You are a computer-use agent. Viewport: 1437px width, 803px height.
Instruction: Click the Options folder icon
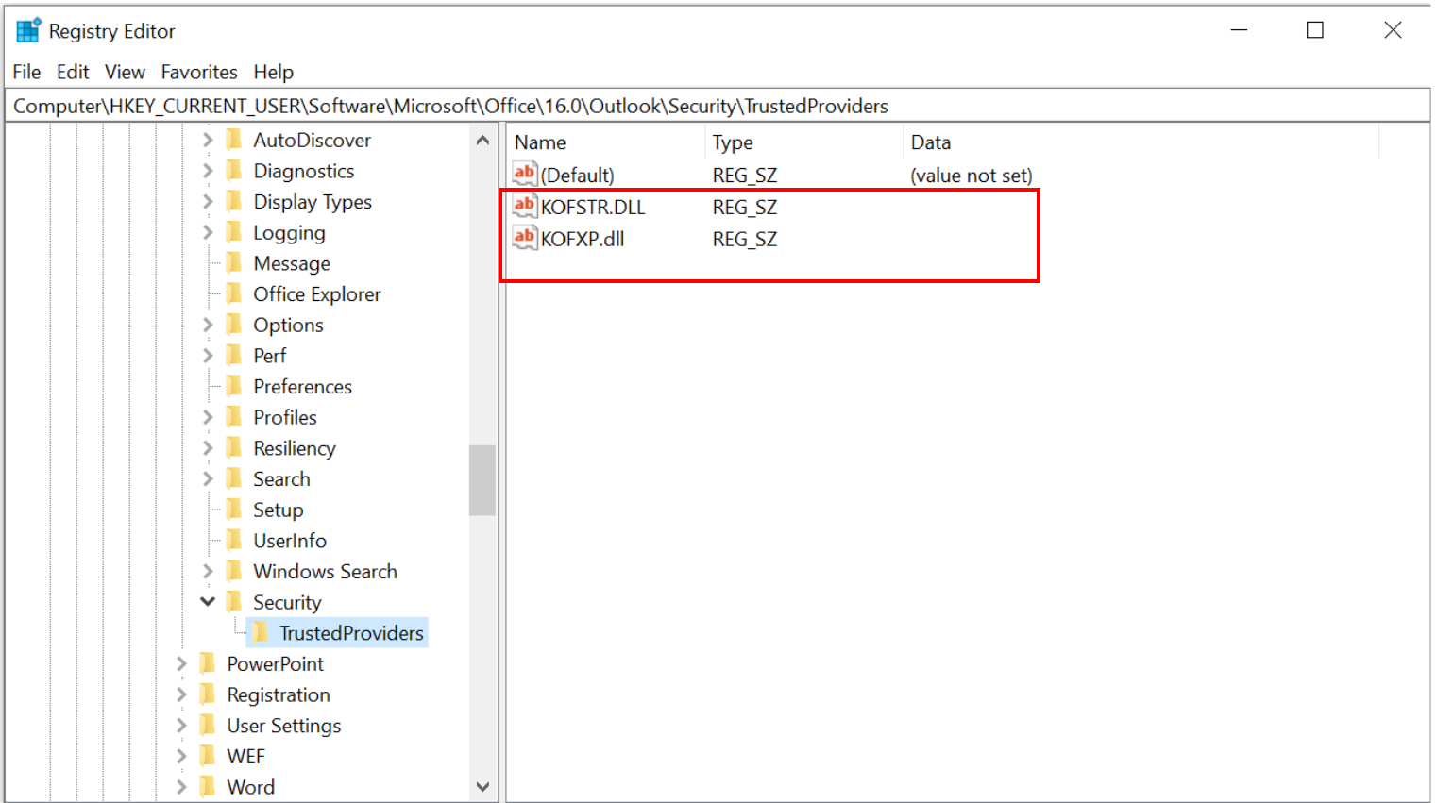(234, 325)
